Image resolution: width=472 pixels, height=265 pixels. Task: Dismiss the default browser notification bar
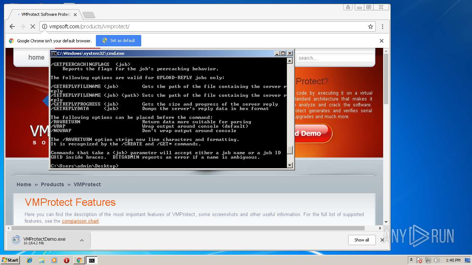pos(382,41)
